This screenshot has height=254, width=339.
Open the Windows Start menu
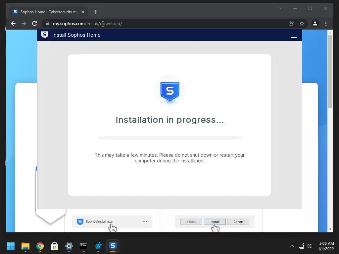(11, 246)
